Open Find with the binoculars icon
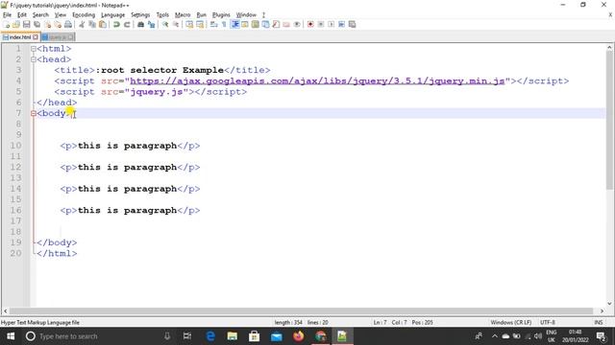Viewport: 615px width, 345px height. tap(140, 24)
